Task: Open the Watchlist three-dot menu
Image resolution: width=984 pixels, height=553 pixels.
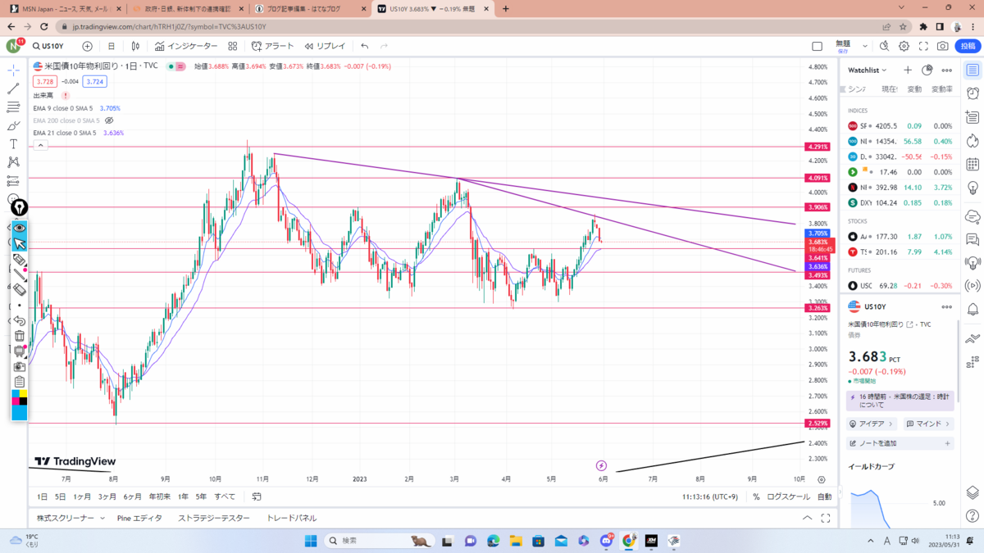Action: (x=947, y=70)
